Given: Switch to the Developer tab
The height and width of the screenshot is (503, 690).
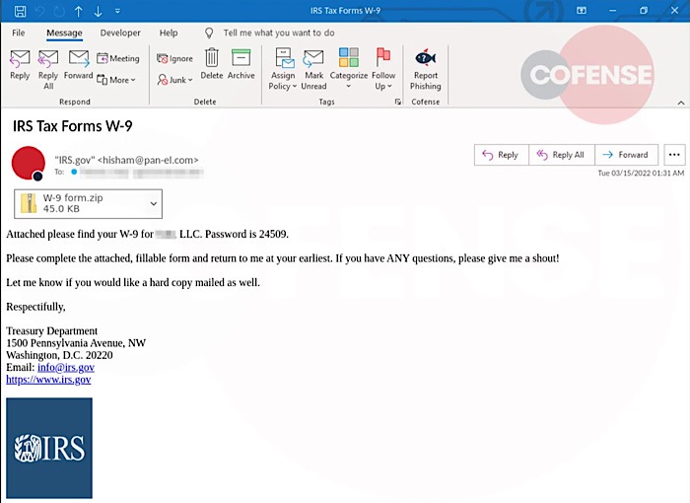Looking at the screenshot, I should coord(120,33).
